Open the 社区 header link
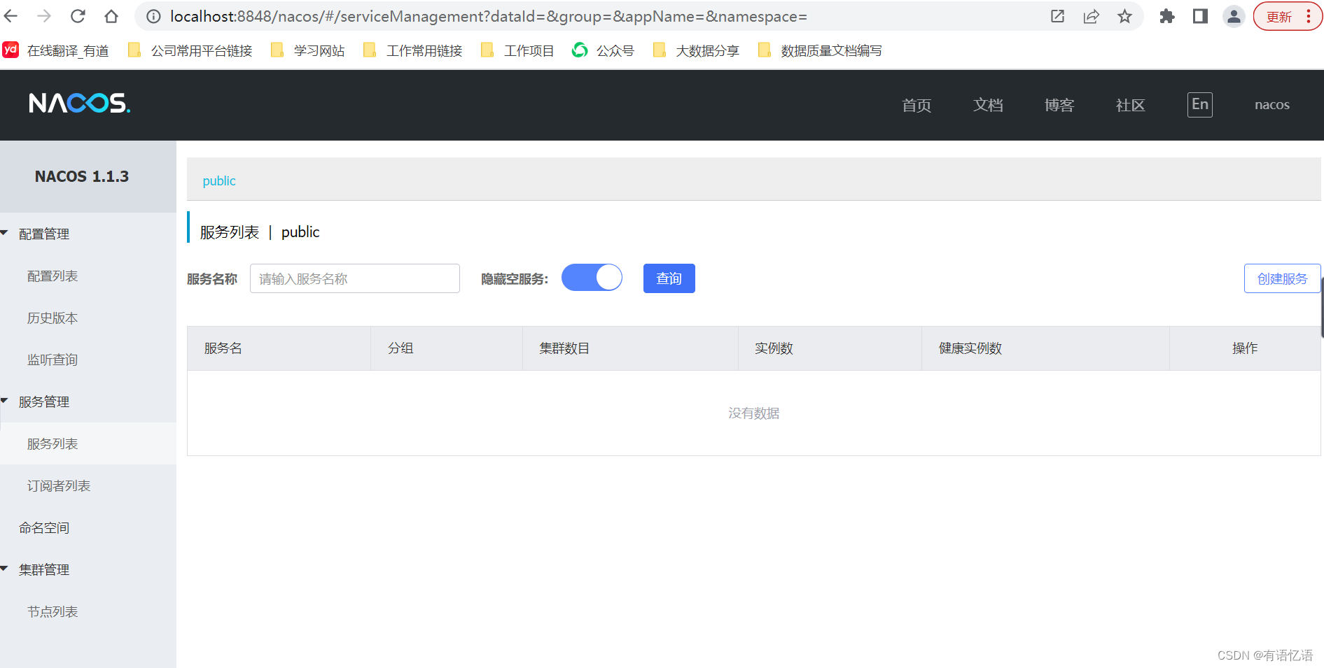 (1130, 105)
